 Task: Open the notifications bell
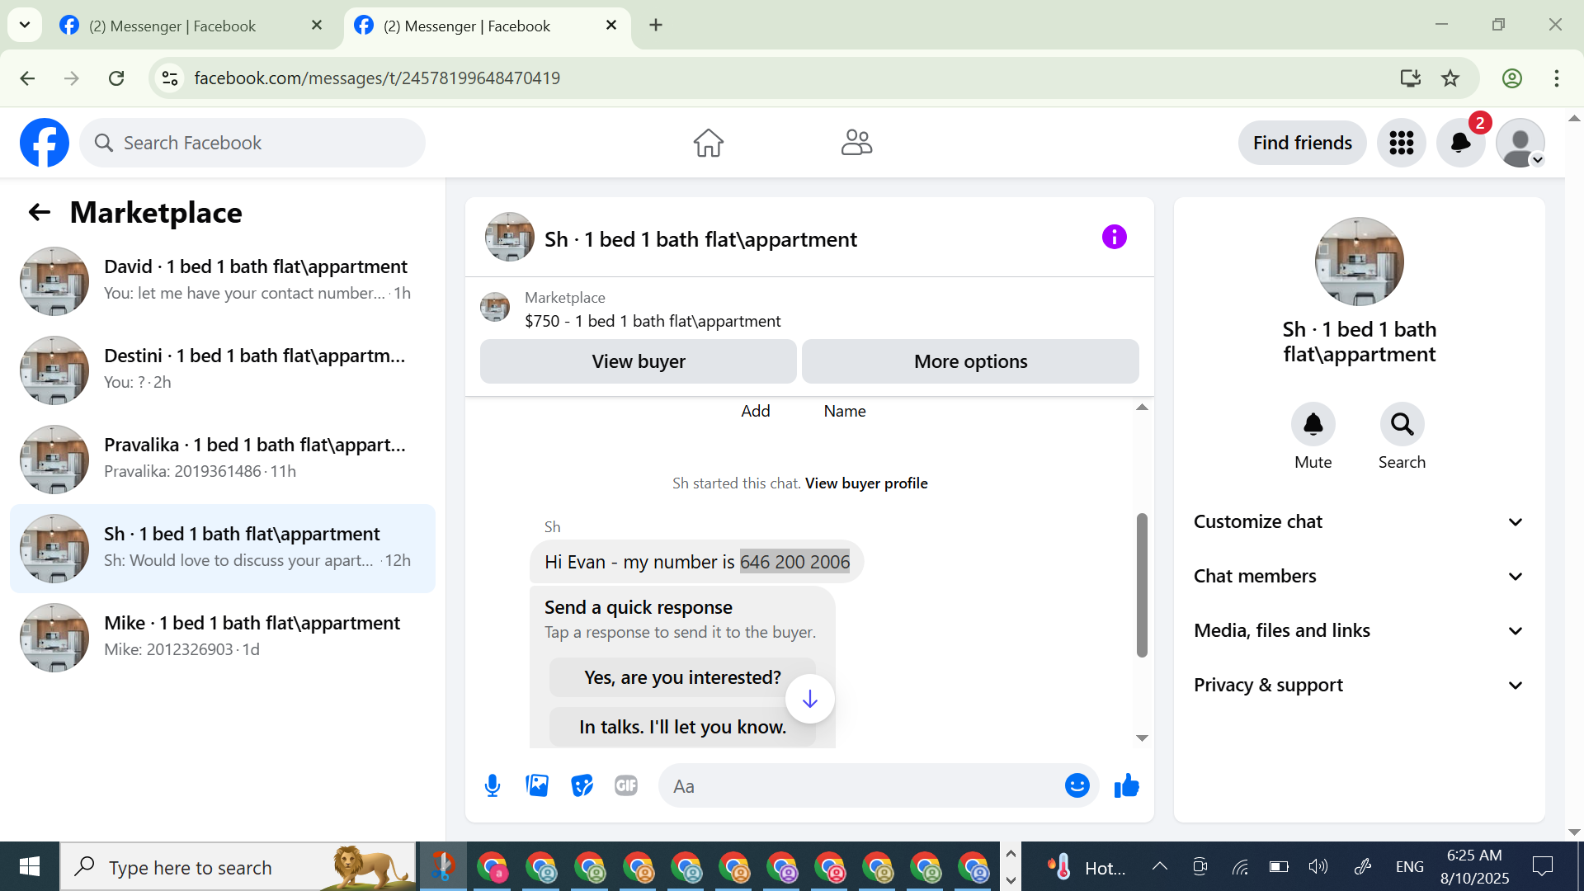click(x=1460, y=143)
